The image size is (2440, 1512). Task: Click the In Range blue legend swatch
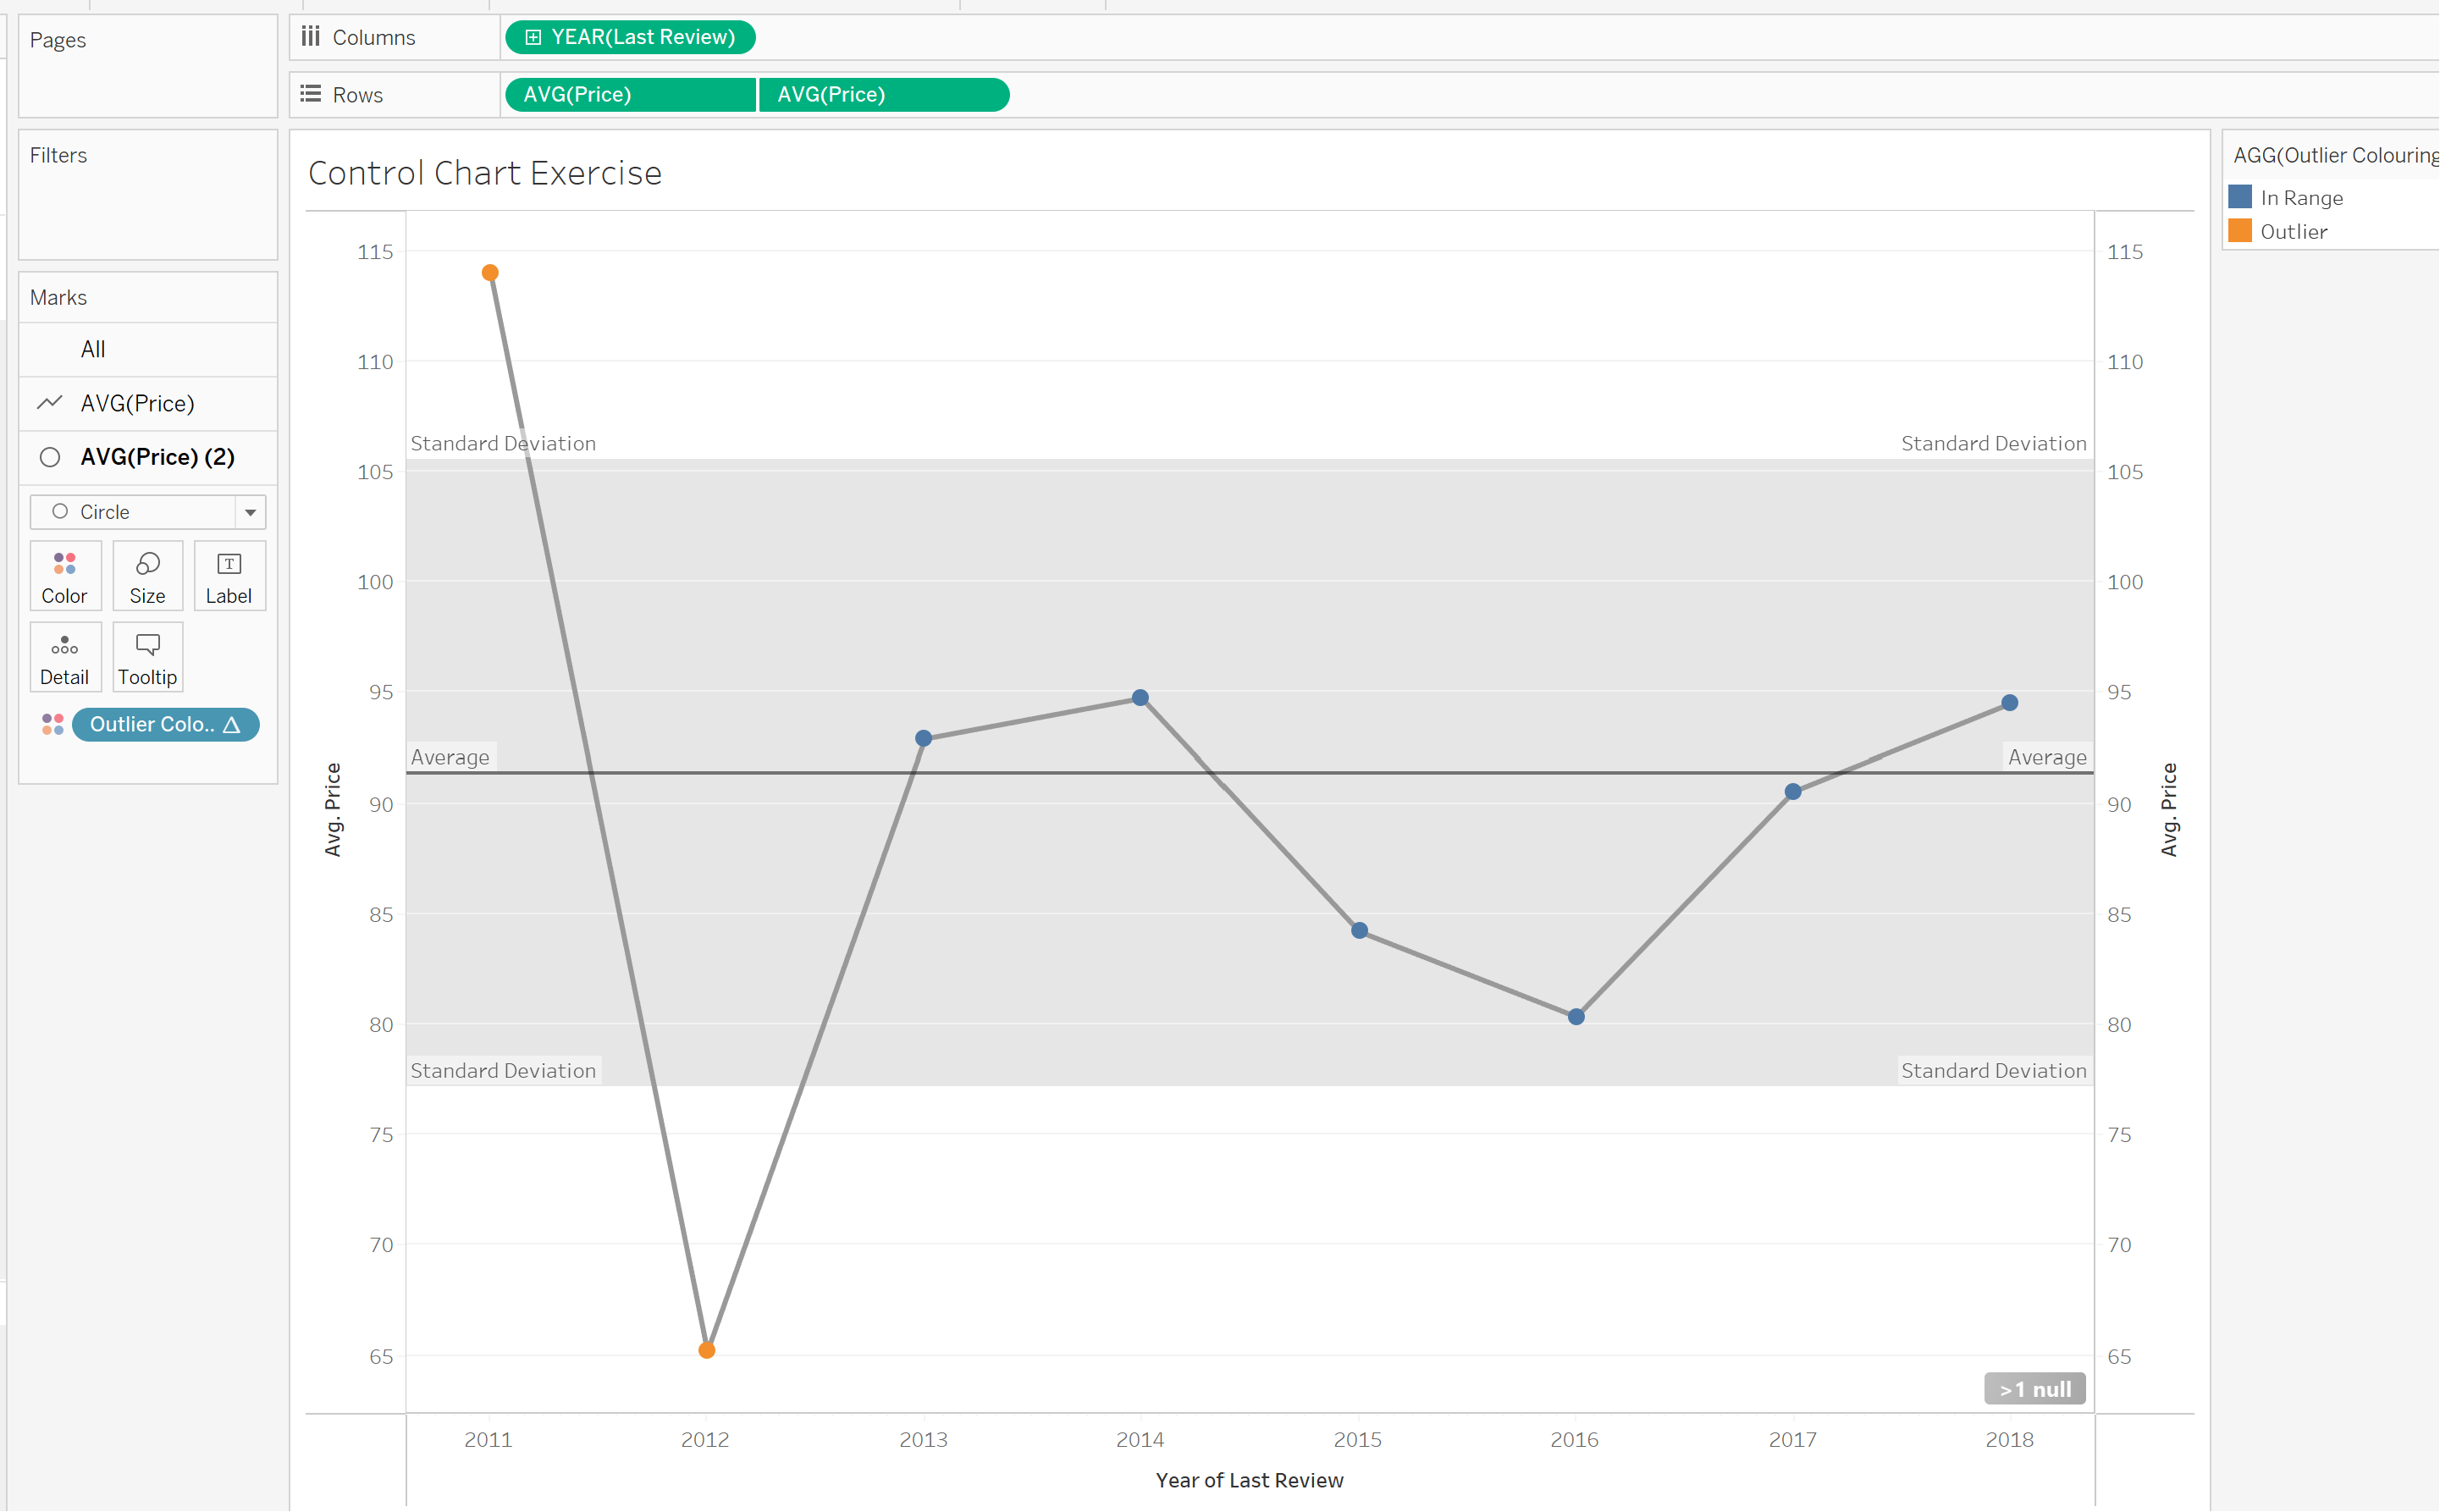(2240, 197)
